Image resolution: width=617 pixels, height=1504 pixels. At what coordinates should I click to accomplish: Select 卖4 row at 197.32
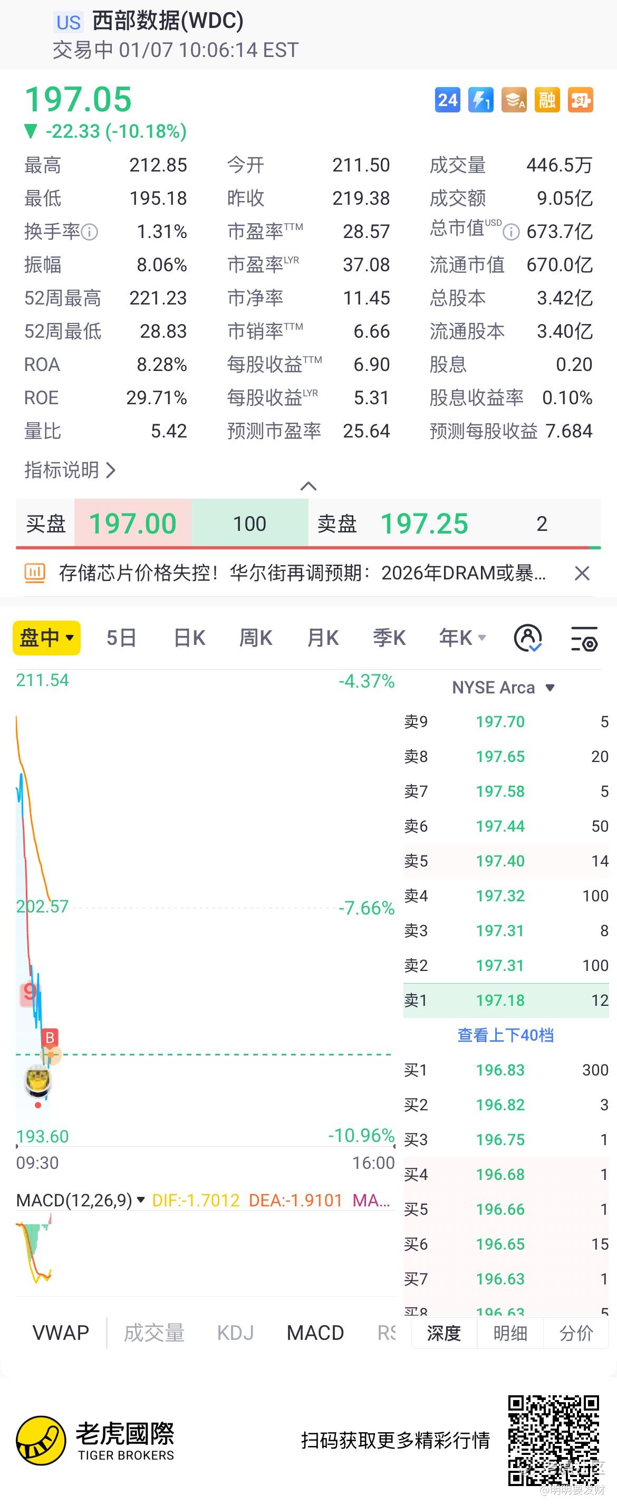(x=506, y=896)
